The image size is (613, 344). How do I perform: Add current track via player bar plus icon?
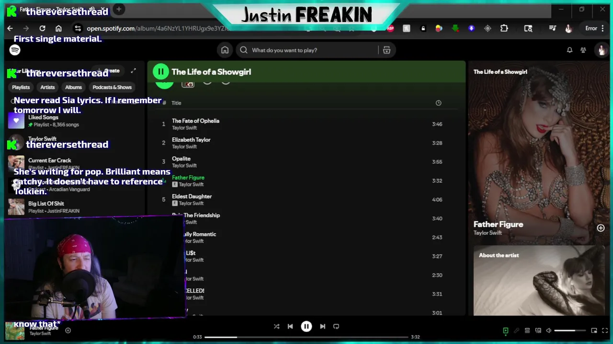pos(68,330)
